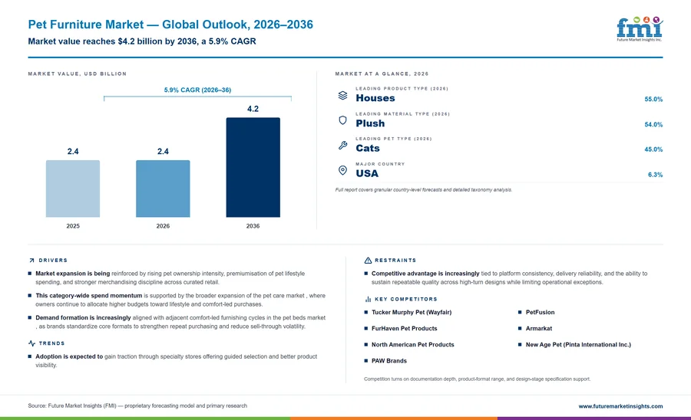Screen dimensions: 691x420
Task: Click the 'Competition turns on documentation depth' note
Action: 478,379
